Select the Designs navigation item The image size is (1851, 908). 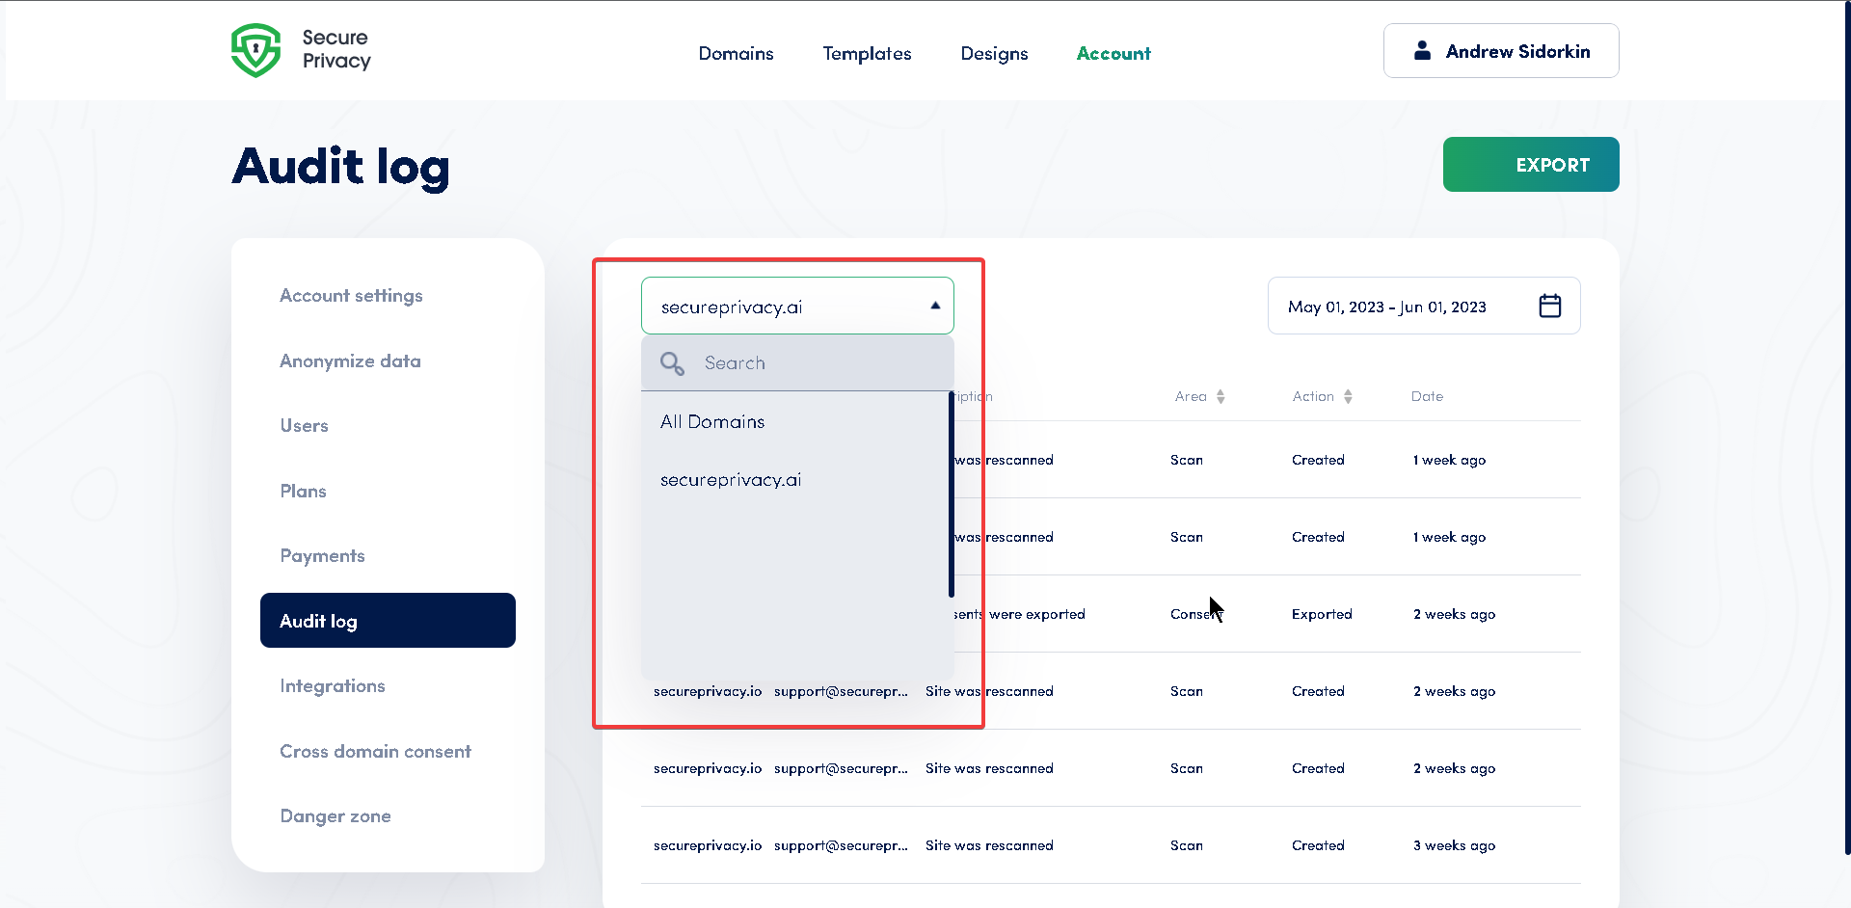(x=994, y=54)
